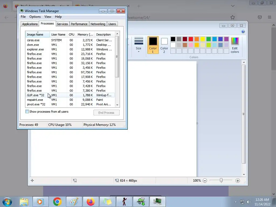Select Color 1 in Paint
Viewport: 276px width, 207px height.
click(x=153, y=45)
